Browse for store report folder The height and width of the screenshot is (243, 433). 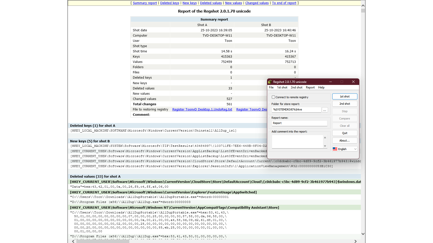coord(325,110)
